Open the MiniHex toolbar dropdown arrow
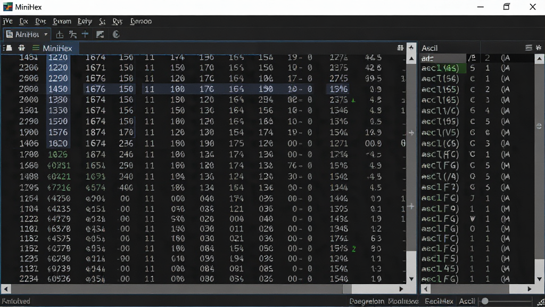 [x=46, y=35]
